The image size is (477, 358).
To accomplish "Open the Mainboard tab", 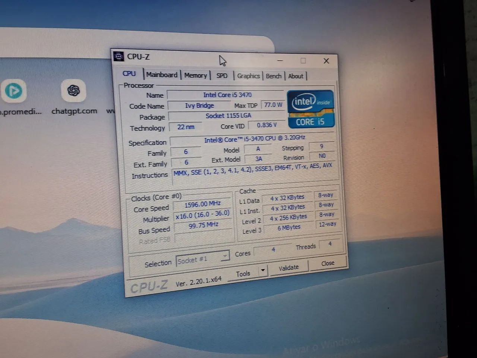I will coord(162,75).
